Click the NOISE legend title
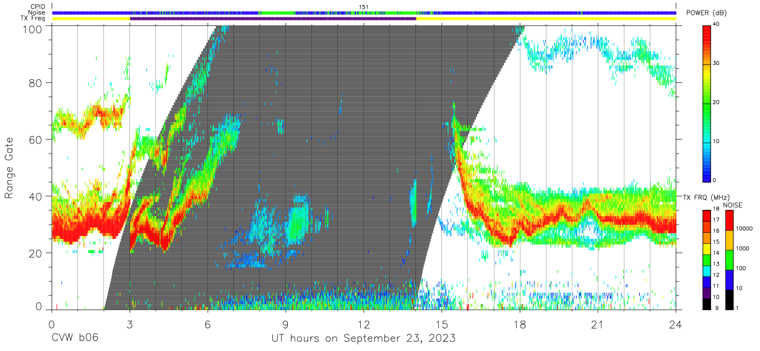760x351 pixels. (734, 205)
